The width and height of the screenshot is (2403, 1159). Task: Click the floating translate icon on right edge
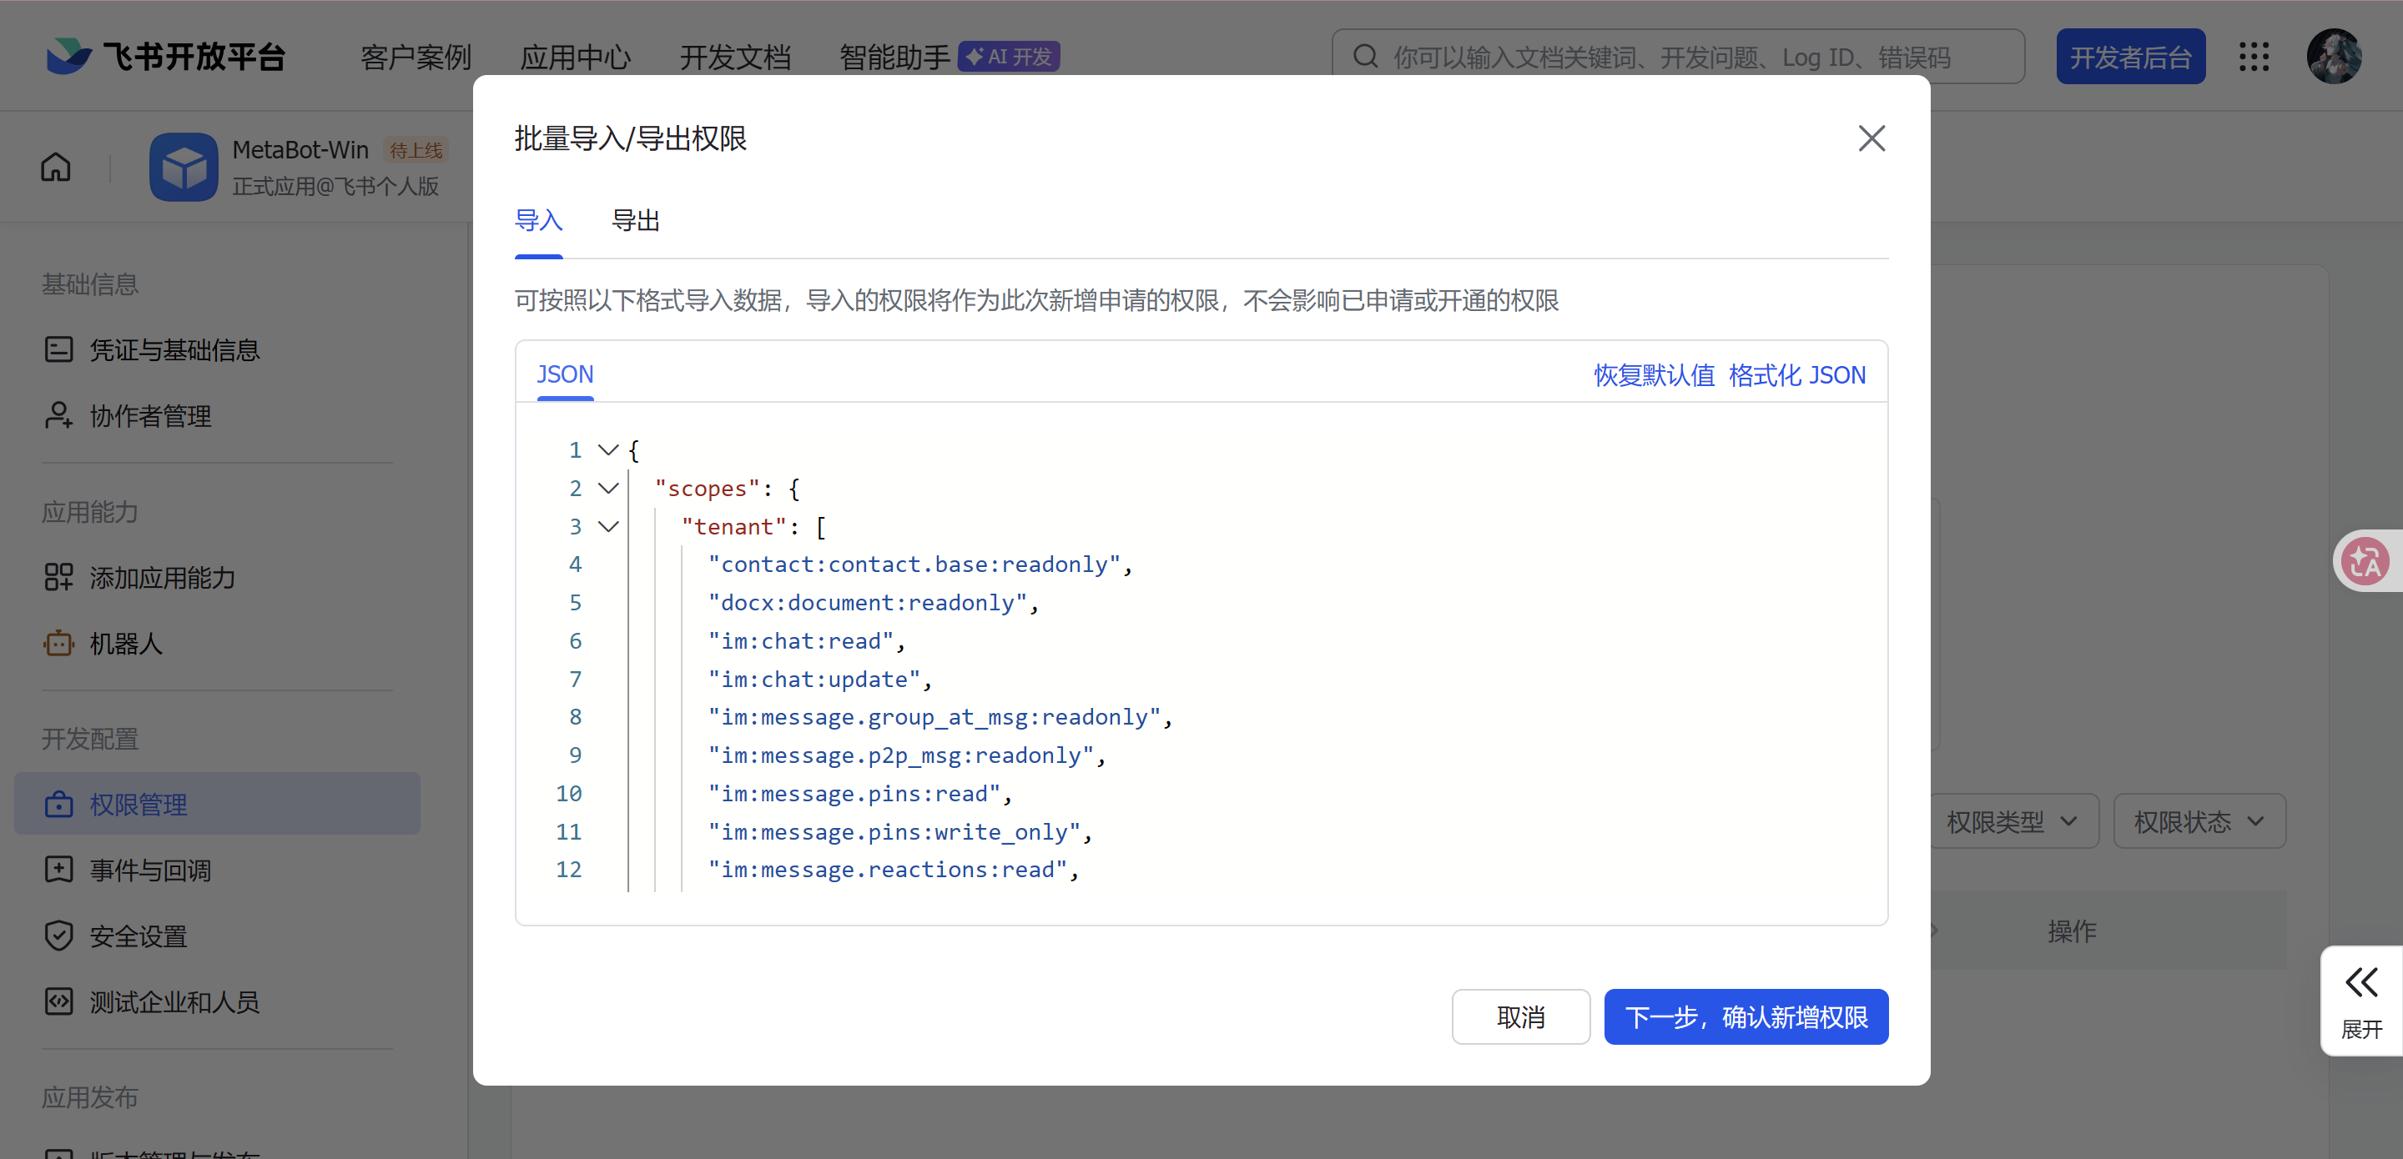2365,561
